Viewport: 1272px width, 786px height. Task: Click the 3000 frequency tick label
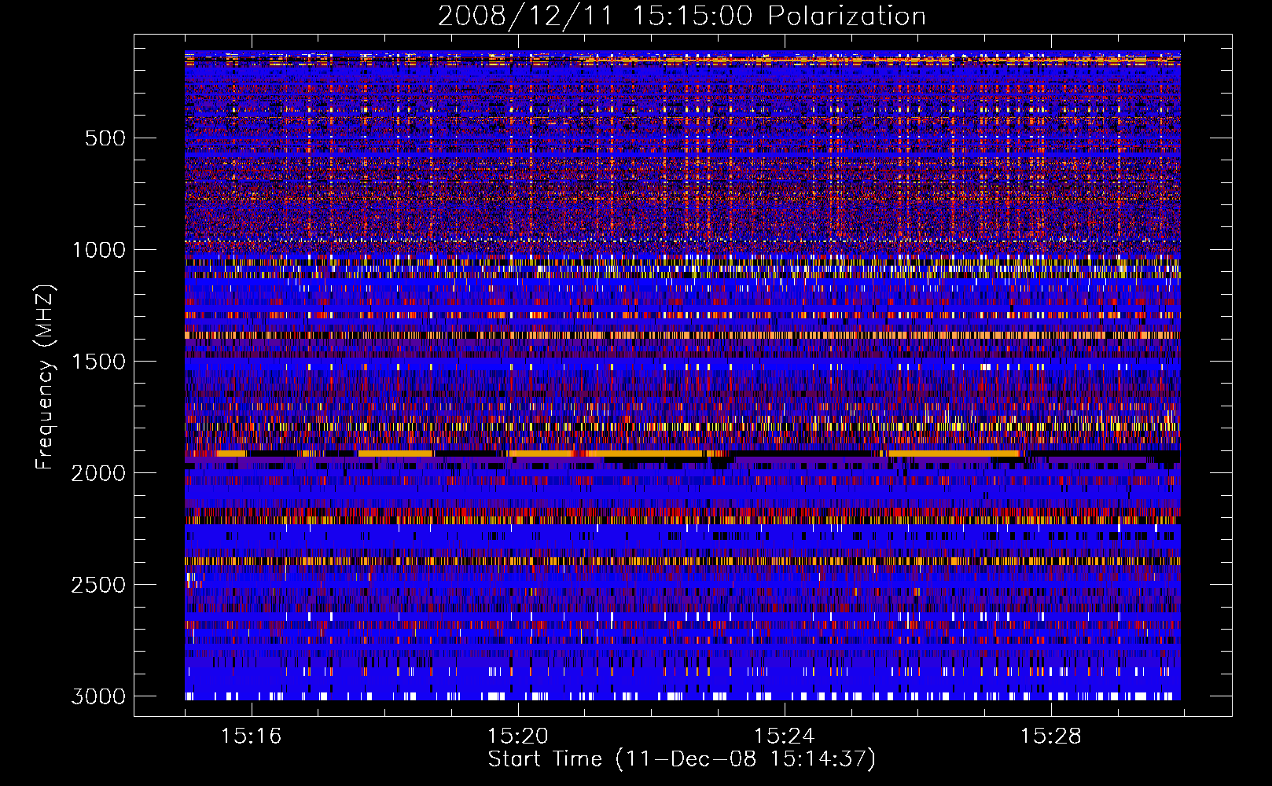[98, 696]
